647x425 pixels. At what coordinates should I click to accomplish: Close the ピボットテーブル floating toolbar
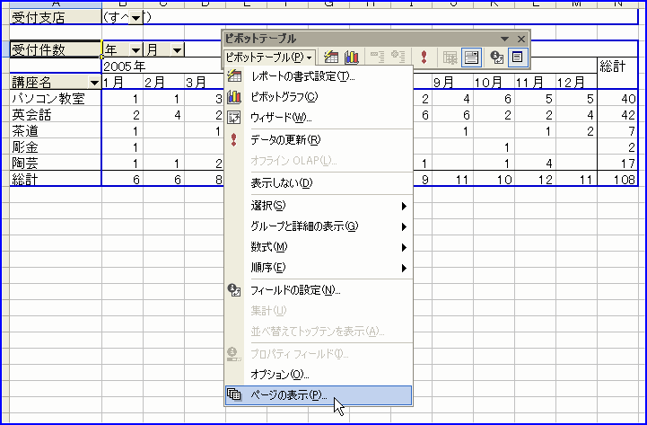pos(521,39)
